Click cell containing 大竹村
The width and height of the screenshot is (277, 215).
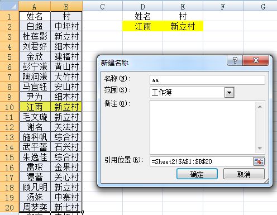(x=66, y=77)
